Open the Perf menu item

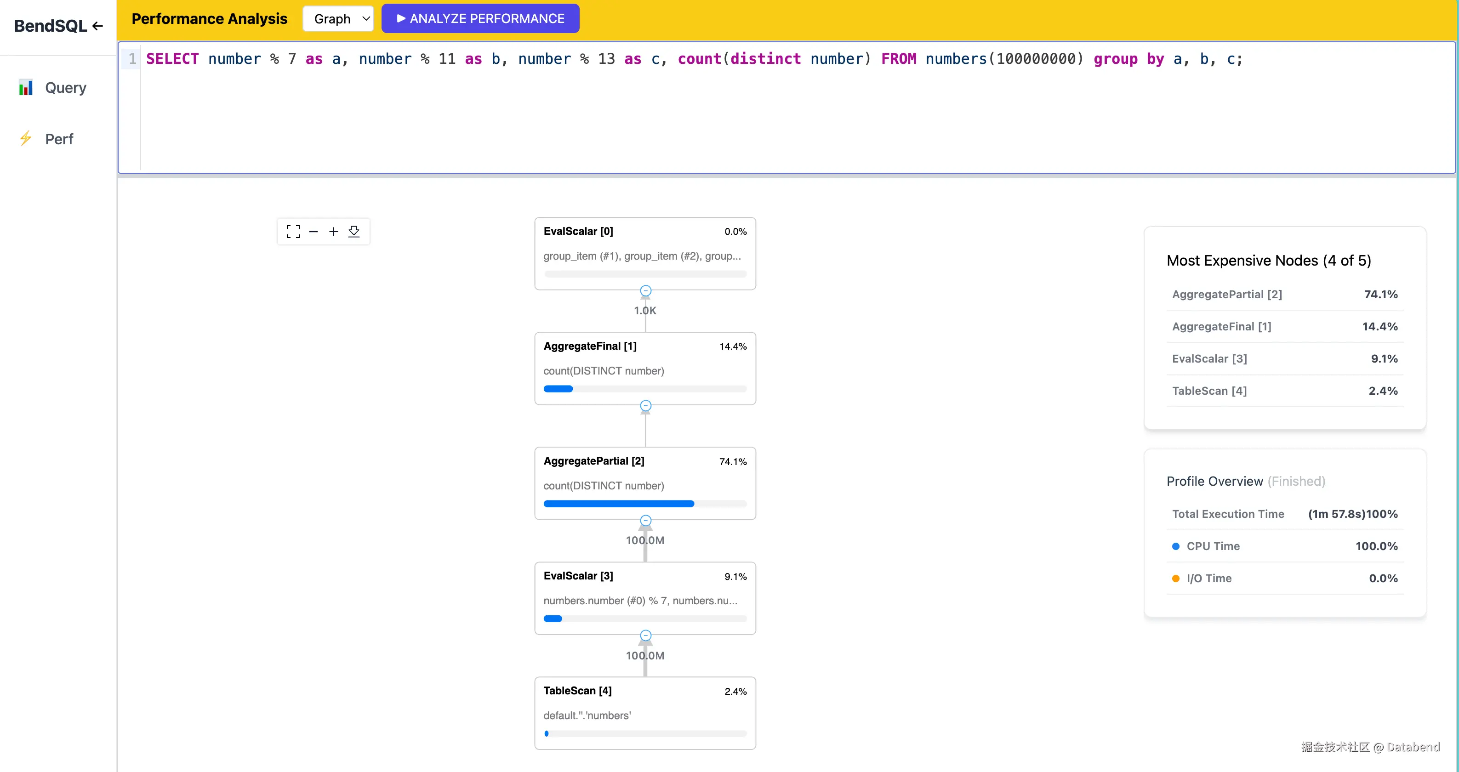pyautogui.click(x=59, y=139)
